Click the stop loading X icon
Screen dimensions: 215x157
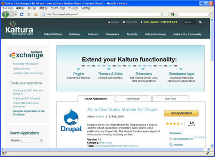[29, 14]
